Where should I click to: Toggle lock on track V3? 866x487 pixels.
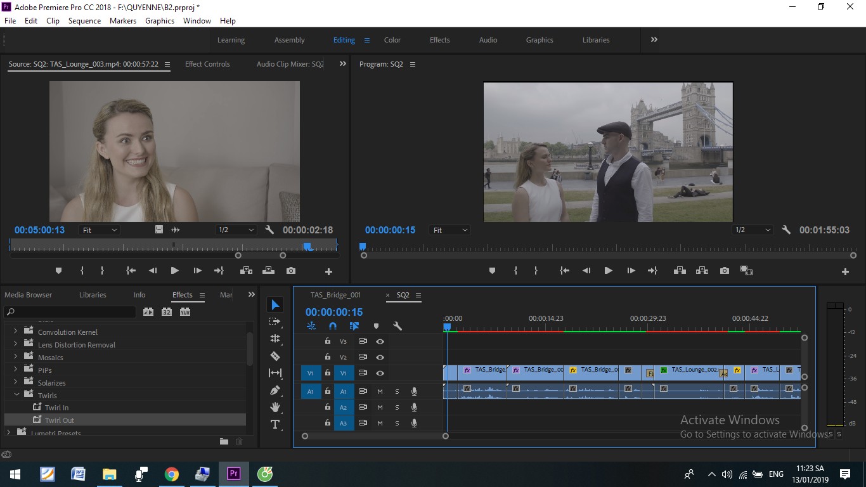tap(327, 341)
